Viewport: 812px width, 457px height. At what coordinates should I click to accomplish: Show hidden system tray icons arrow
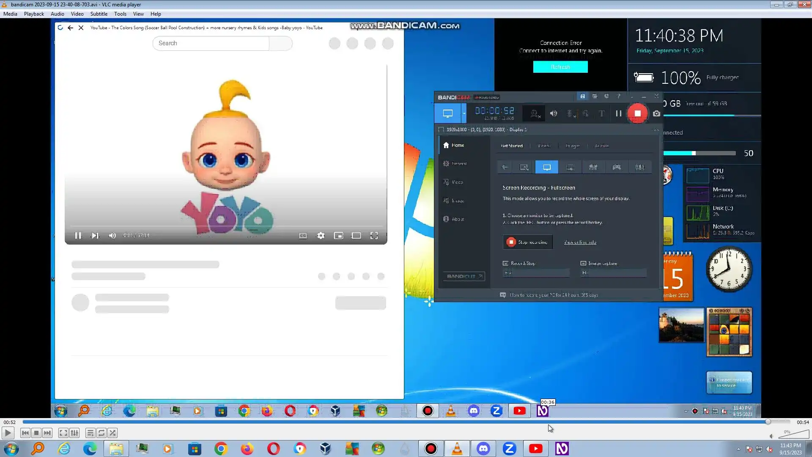[x=738, y=449]
